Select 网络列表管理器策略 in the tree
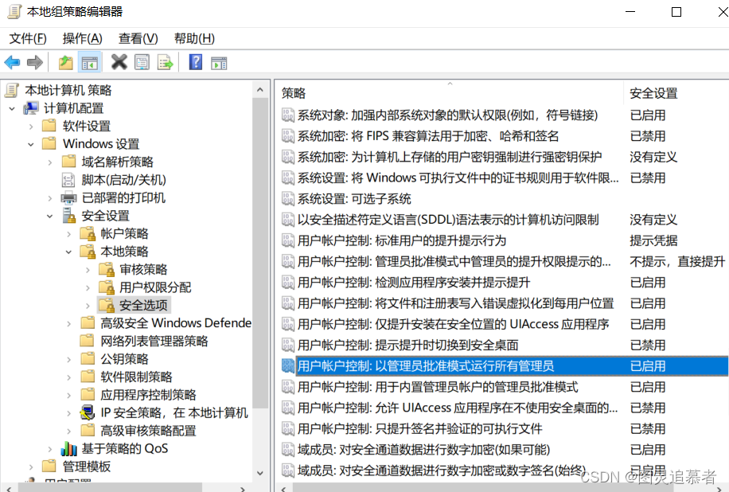The height and width of the screenshot is (492, 729). [154, 341]
